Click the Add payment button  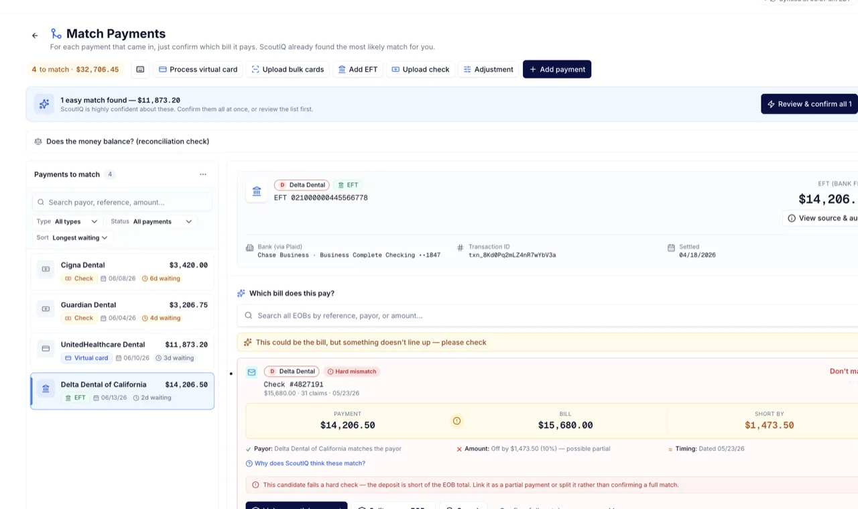(557, 69)
